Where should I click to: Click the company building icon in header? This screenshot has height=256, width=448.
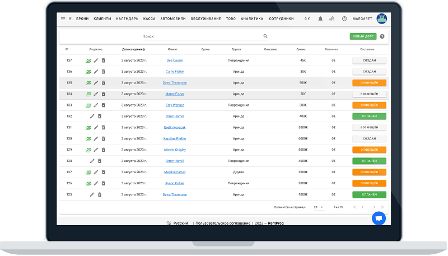332,18
